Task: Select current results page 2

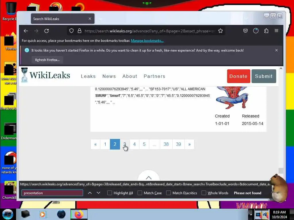Action: tap(115, 144)
